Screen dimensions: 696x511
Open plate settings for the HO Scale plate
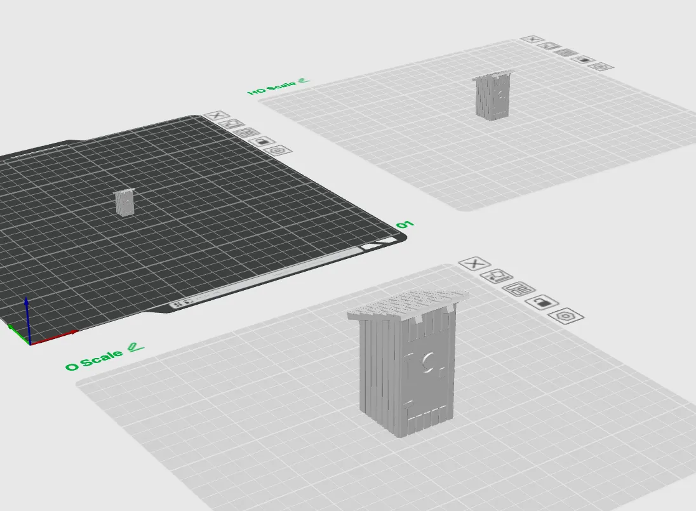coord(601,67)
